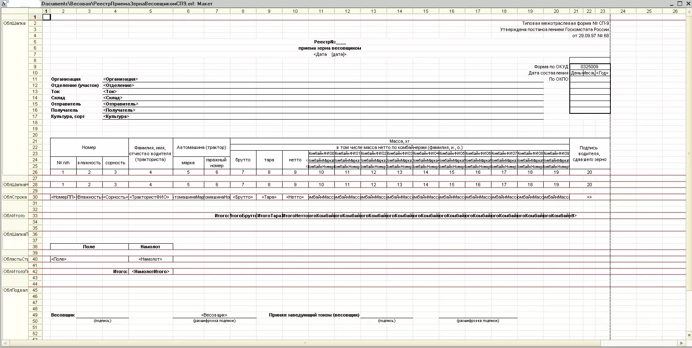Click the 'сорность' sub-header cell

pos(115,163)
